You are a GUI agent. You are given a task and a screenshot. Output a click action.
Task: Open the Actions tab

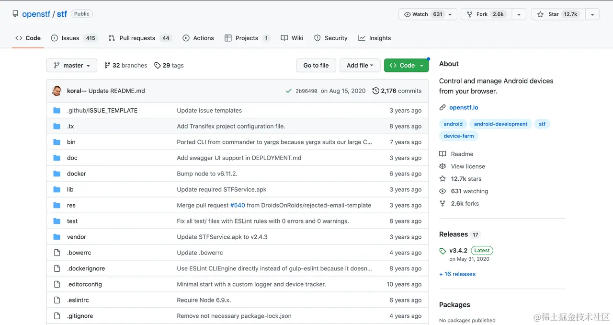click(x=198, y=38)
